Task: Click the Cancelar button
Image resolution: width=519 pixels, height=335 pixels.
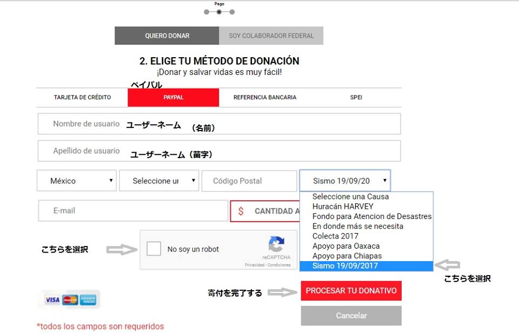Action: 351,316
